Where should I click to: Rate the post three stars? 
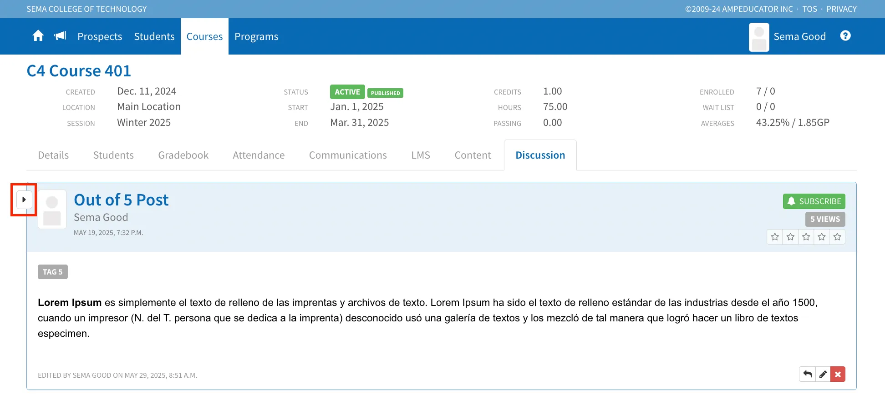806,237
